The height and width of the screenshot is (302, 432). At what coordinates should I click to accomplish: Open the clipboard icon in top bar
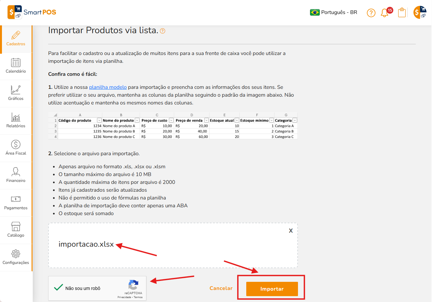click(402, 12)
